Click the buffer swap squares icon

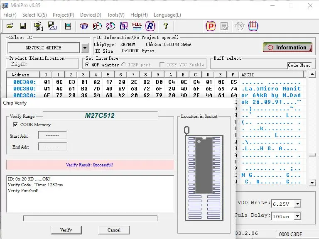coord(124,26)
